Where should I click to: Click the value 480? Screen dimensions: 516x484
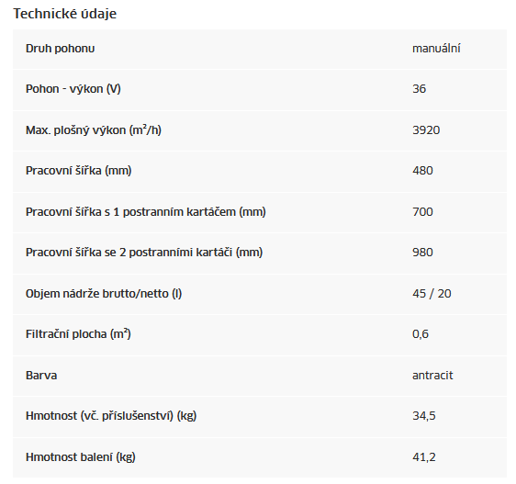[423, 171]
